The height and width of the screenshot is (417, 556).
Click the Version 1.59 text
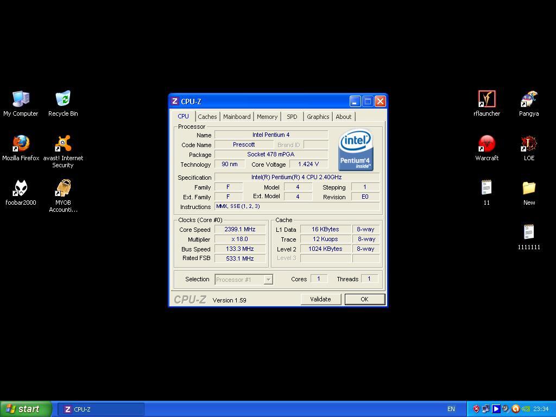coord(230,300)
